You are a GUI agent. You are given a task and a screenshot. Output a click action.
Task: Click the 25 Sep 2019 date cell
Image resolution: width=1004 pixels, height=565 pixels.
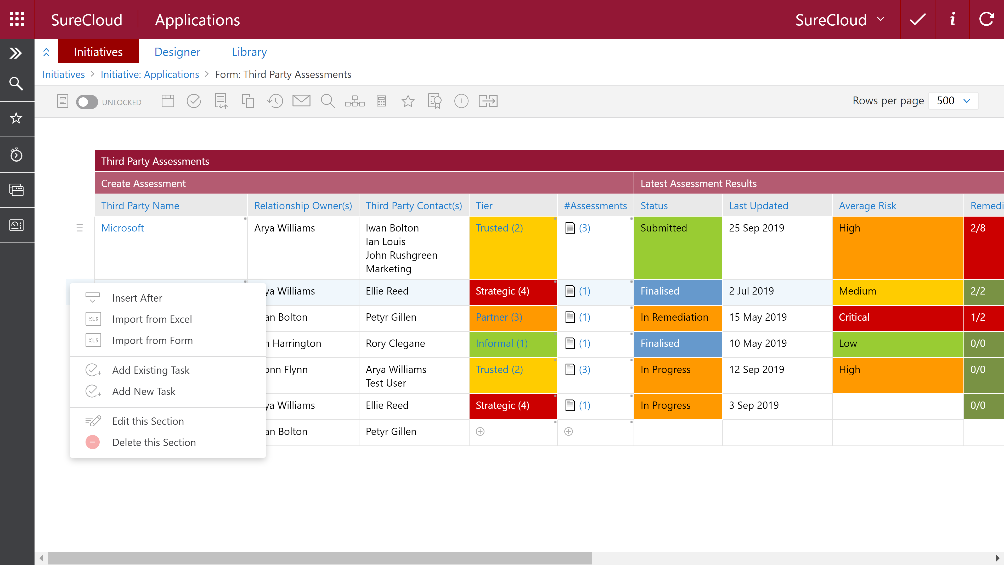(x=777, y=248)
